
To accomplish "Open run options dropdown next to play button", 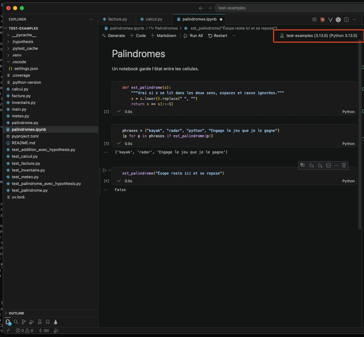I will pos(109,170).
